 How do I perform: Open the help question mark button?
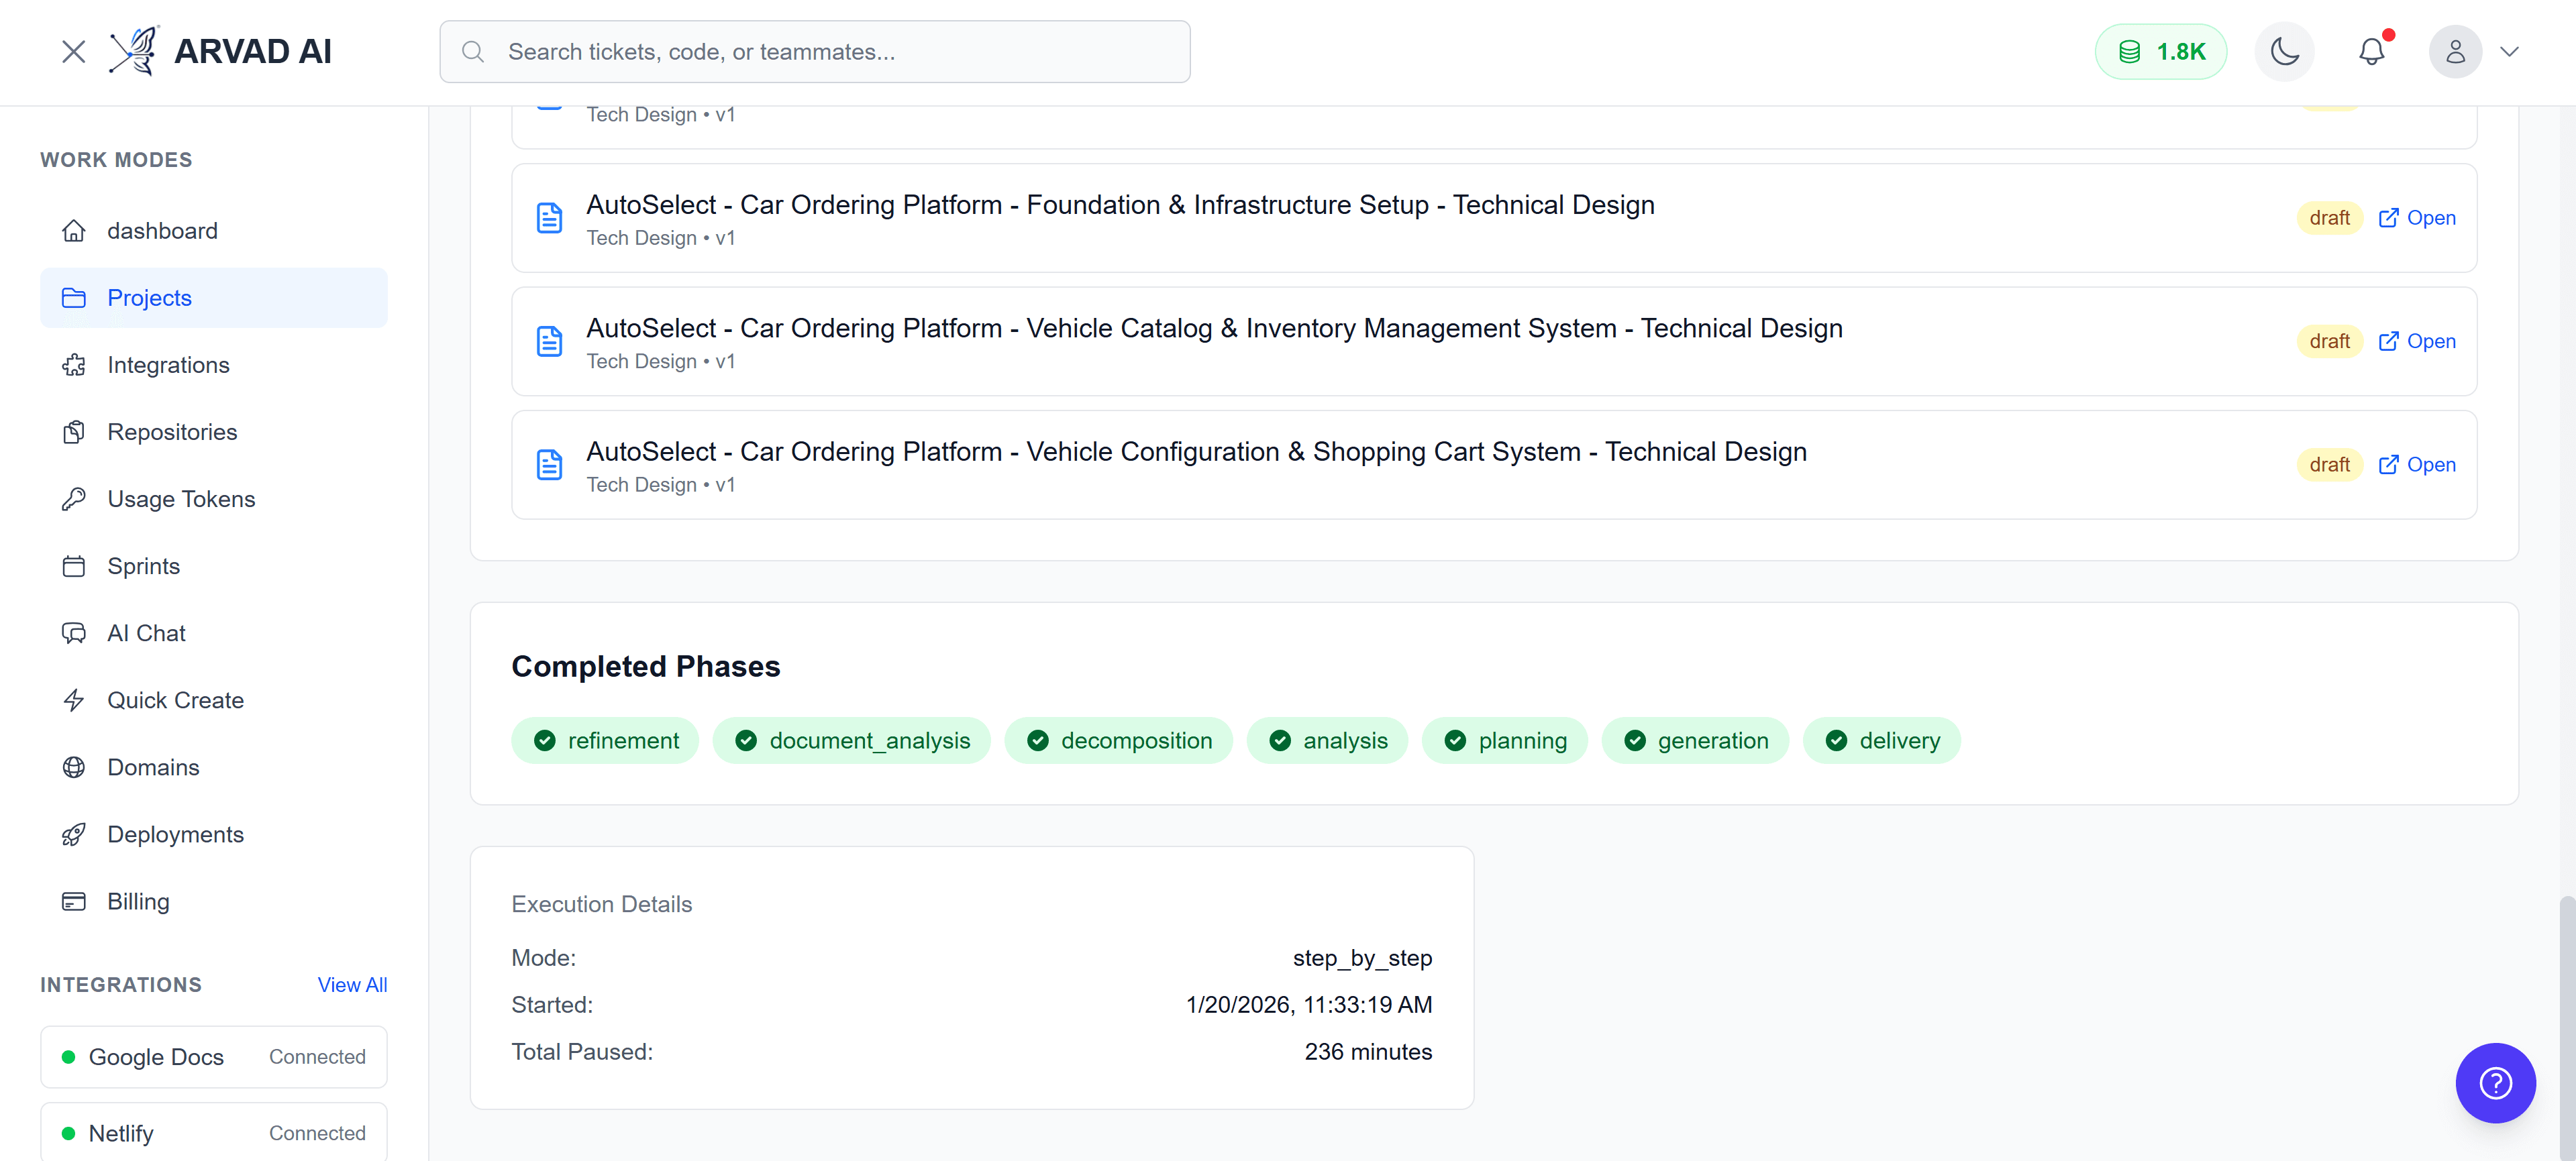[2495, 1082]
